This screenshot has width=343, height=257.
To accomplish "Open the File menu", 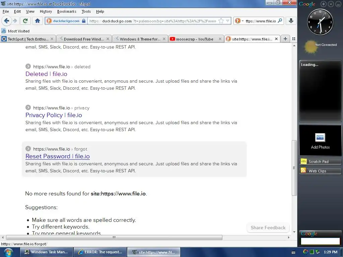I will click(6, 11).
